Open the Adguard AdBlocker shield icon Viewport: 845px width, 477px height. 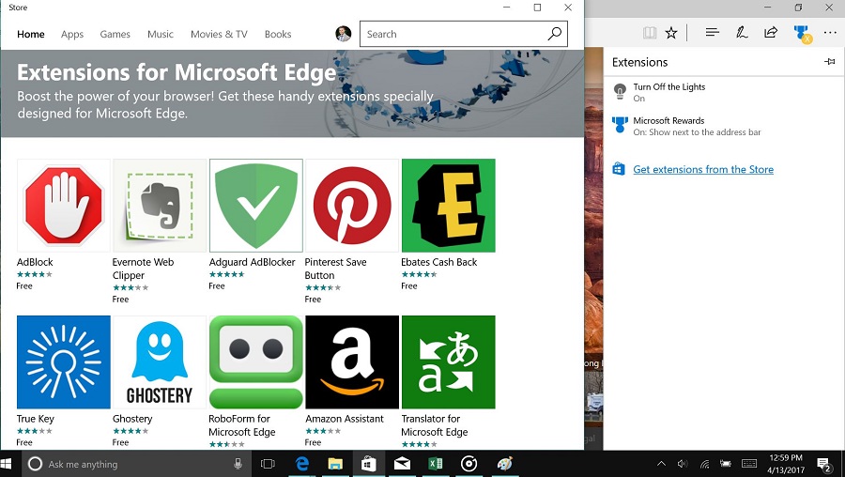tap(256, 206)
